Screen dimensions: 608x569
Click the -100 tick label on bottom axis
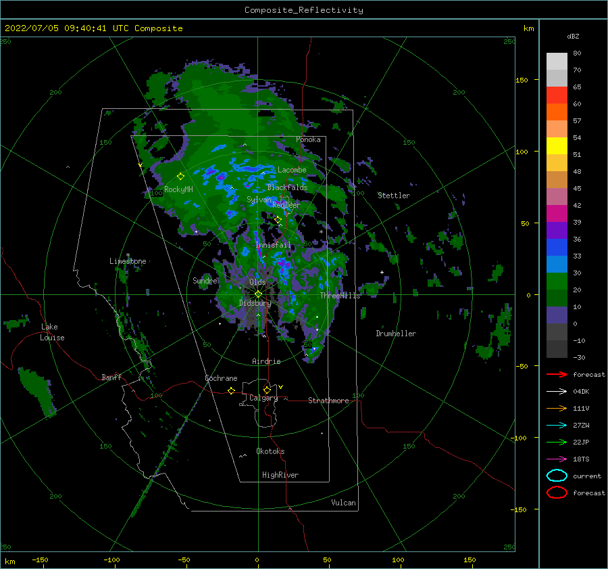click(112, 560)
